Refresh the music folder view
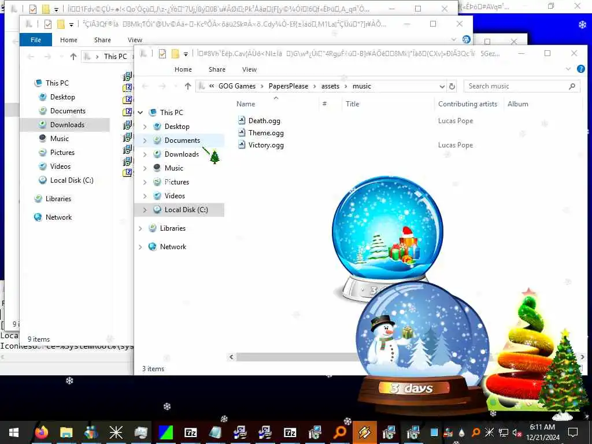The height and width of the screenshot is (444, 592). click(x=452, y=87)
